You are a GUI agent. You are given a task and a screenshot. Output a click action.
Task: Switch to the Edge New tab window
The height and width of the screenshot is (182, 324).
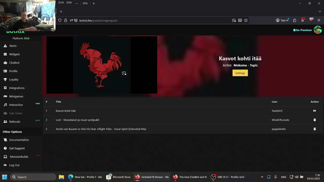coord(85,177)
